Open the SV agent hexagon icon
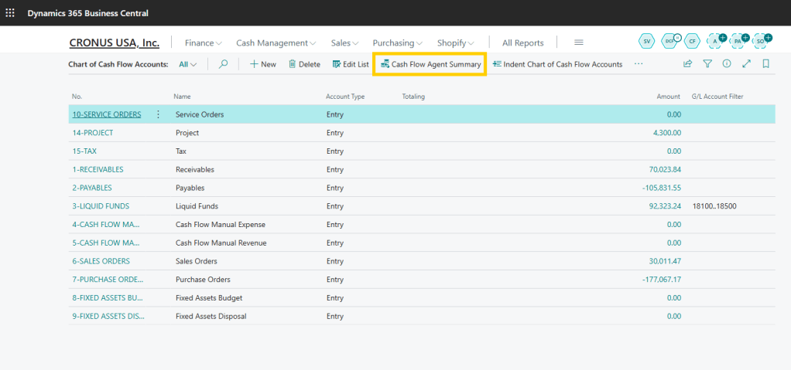The height and width of the screenshot is (370, 791). click(646, 41)
